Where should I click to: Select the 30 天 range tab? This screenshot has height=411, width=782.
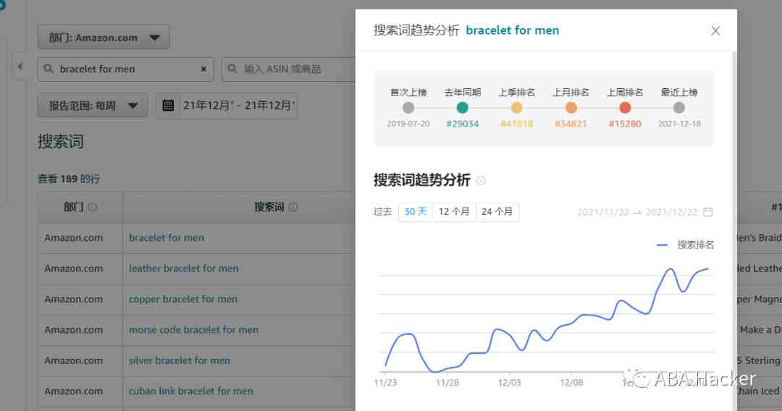click(x=416, y=212)
